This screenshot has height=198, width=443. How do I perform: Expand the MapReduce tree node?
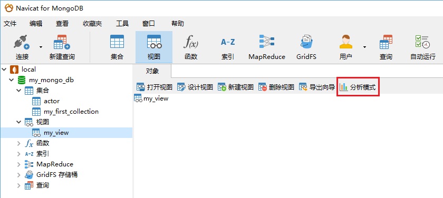tap(18, 164)
